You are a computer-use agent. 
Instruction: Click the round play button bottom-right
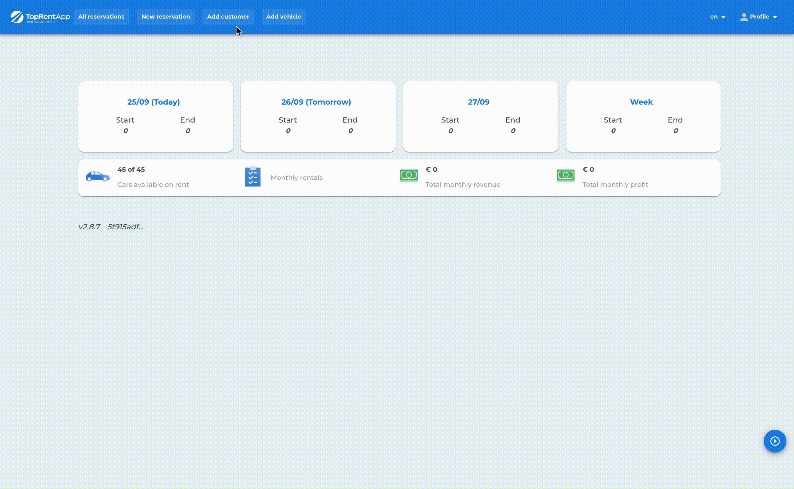click(x=774, y=441)
